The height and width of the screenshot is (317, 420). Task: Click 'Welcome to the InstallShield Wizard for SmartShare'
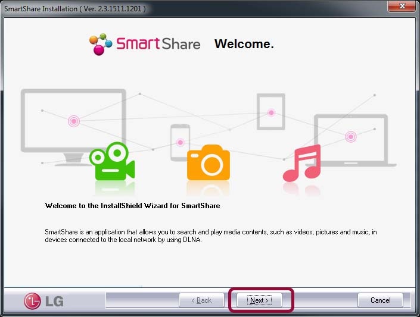133,205
